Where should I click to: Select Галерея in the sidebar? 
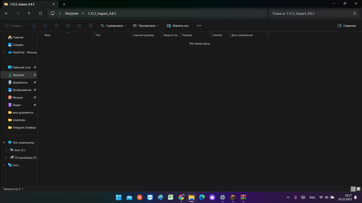[18, 45]
